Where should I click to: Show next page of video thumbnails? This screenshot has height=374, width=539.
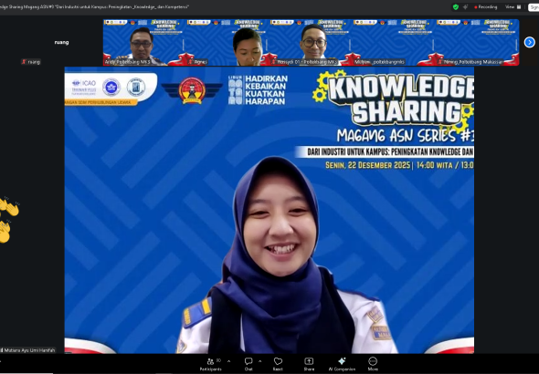[529, 42]
